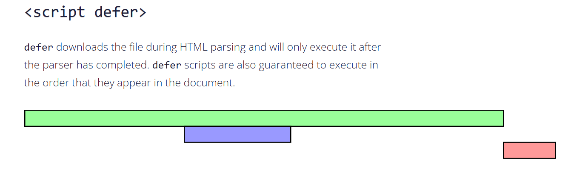Click the word "order" in the last line

(x=56, y=83)
